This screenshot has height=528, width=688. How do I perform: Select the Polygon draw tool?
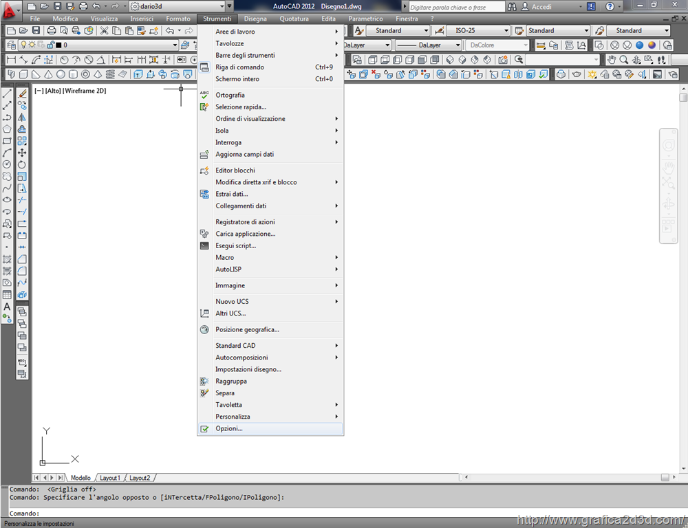tap(7, 129)
